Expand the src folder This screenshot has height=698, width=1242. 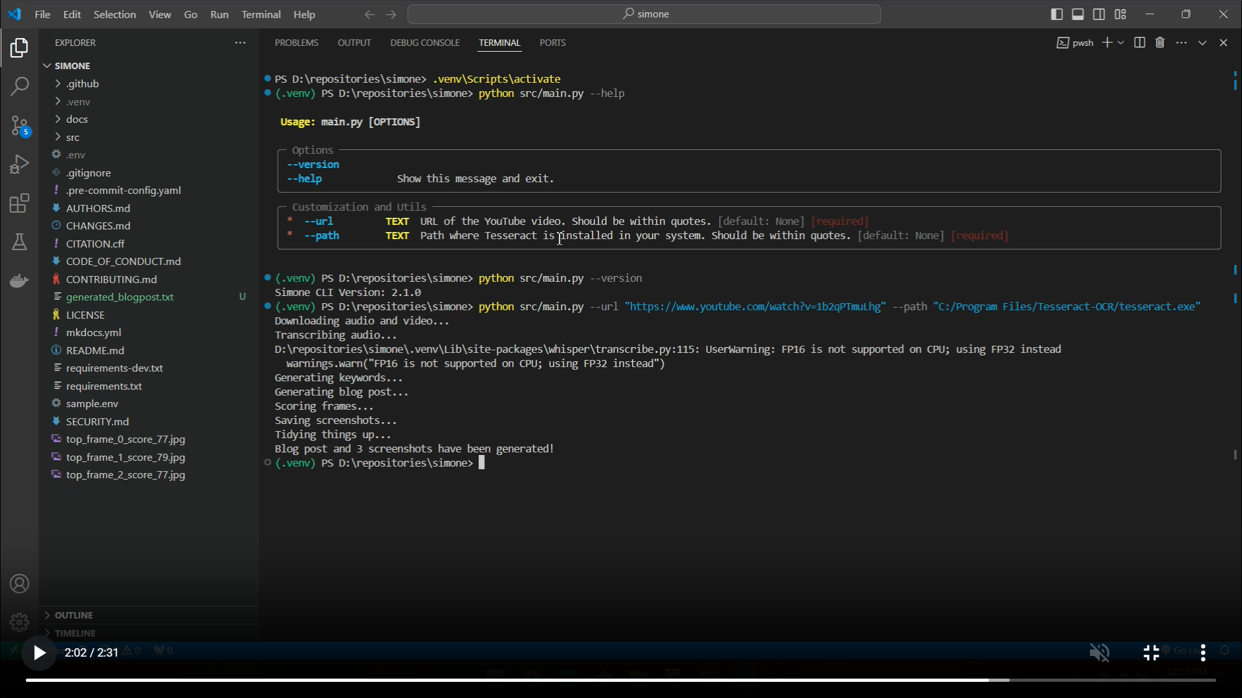coord(72,137)
